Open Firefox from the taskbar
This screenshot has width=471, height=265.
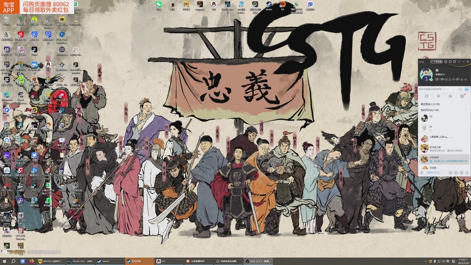32,261
